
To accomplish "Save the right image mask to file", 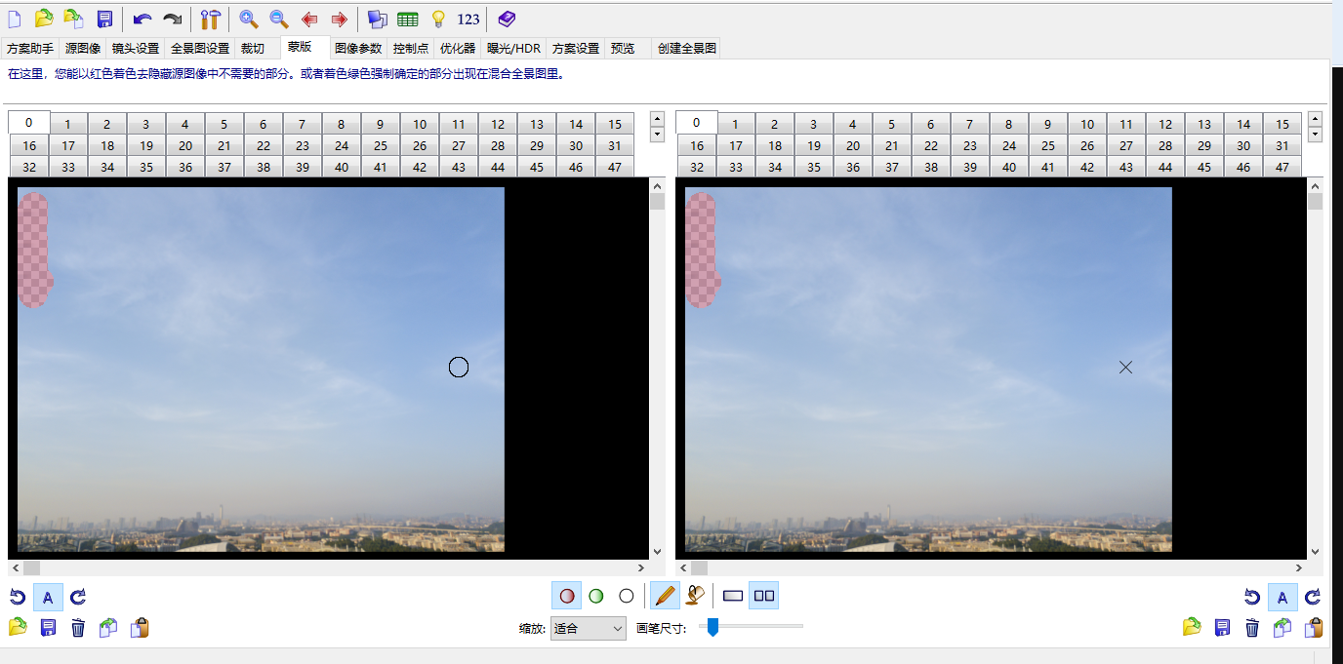I will [x=1222, y=627].
